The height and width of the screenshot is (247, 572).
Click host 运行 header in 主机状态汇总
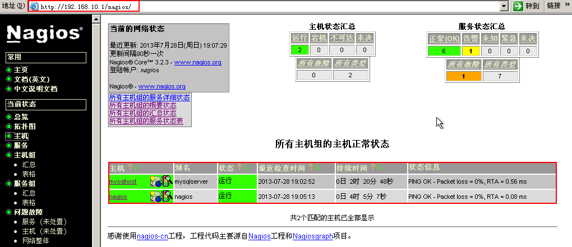299,38
